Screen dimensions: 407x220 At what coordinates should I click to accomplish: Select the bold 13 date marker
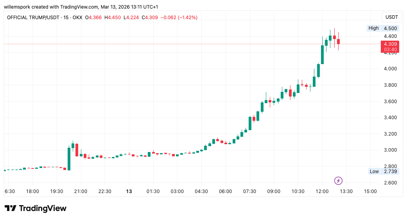[129, 191]
